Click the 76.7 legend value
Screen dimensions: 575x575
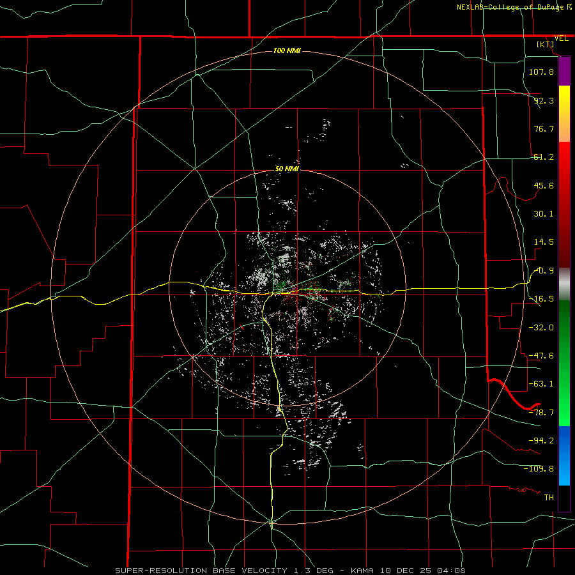[x=544, y=128]
